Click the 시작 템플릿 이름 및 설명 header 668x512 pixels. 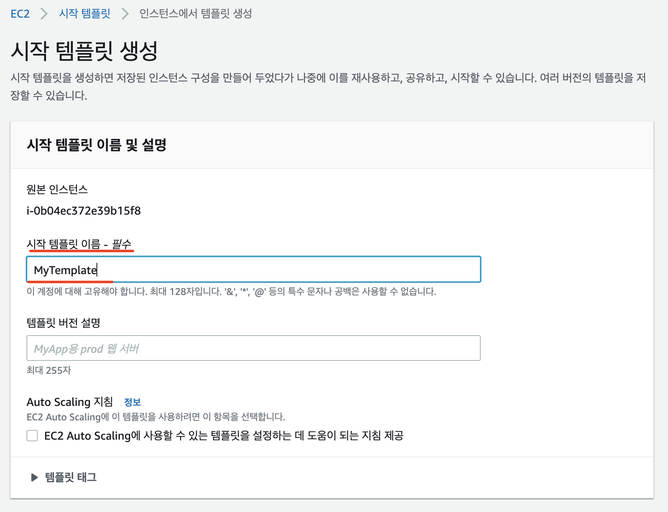point(96,145)
